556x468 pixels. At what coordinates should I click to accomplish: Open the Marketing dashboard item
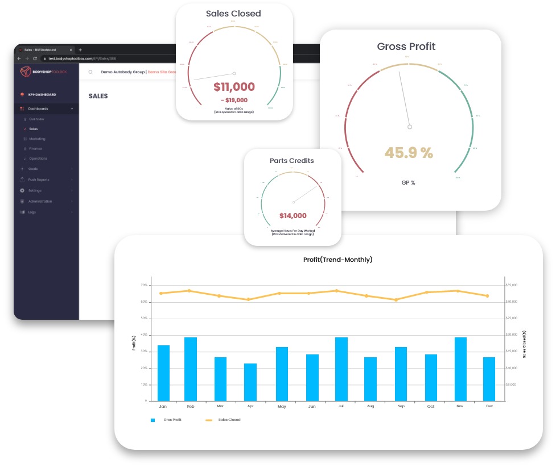click(x=37, y=139)
